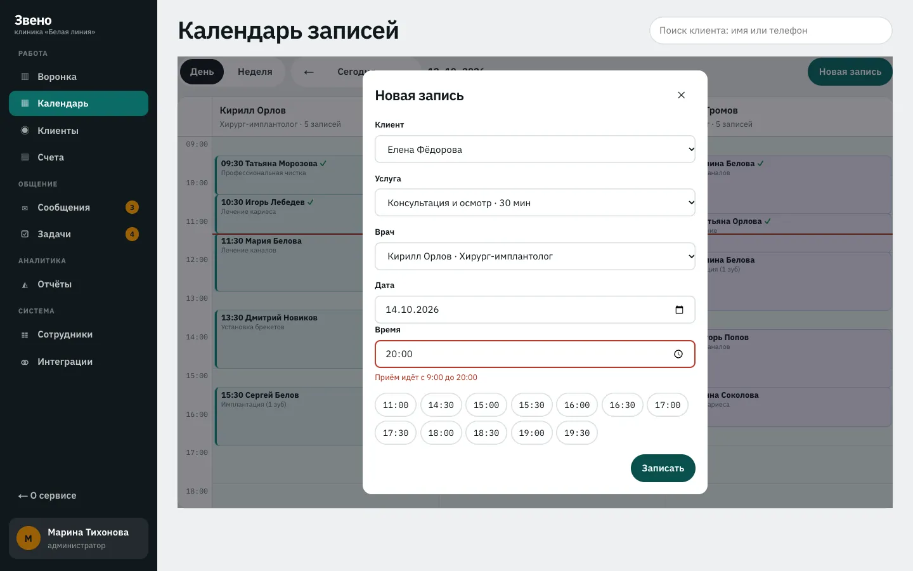Open Сотрудники in the sidebar

[x=79, y=334]
